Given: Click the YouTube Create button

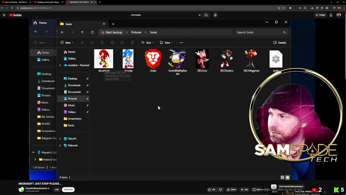Looking at the screenshot, I should pos(320,15).
